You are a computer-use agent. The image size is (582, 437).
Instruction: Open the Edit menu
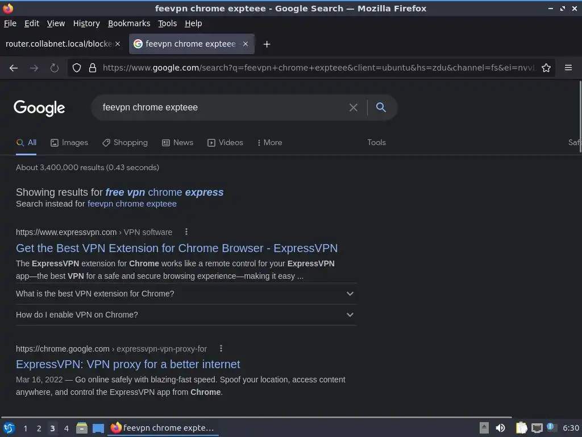(32, 23)
